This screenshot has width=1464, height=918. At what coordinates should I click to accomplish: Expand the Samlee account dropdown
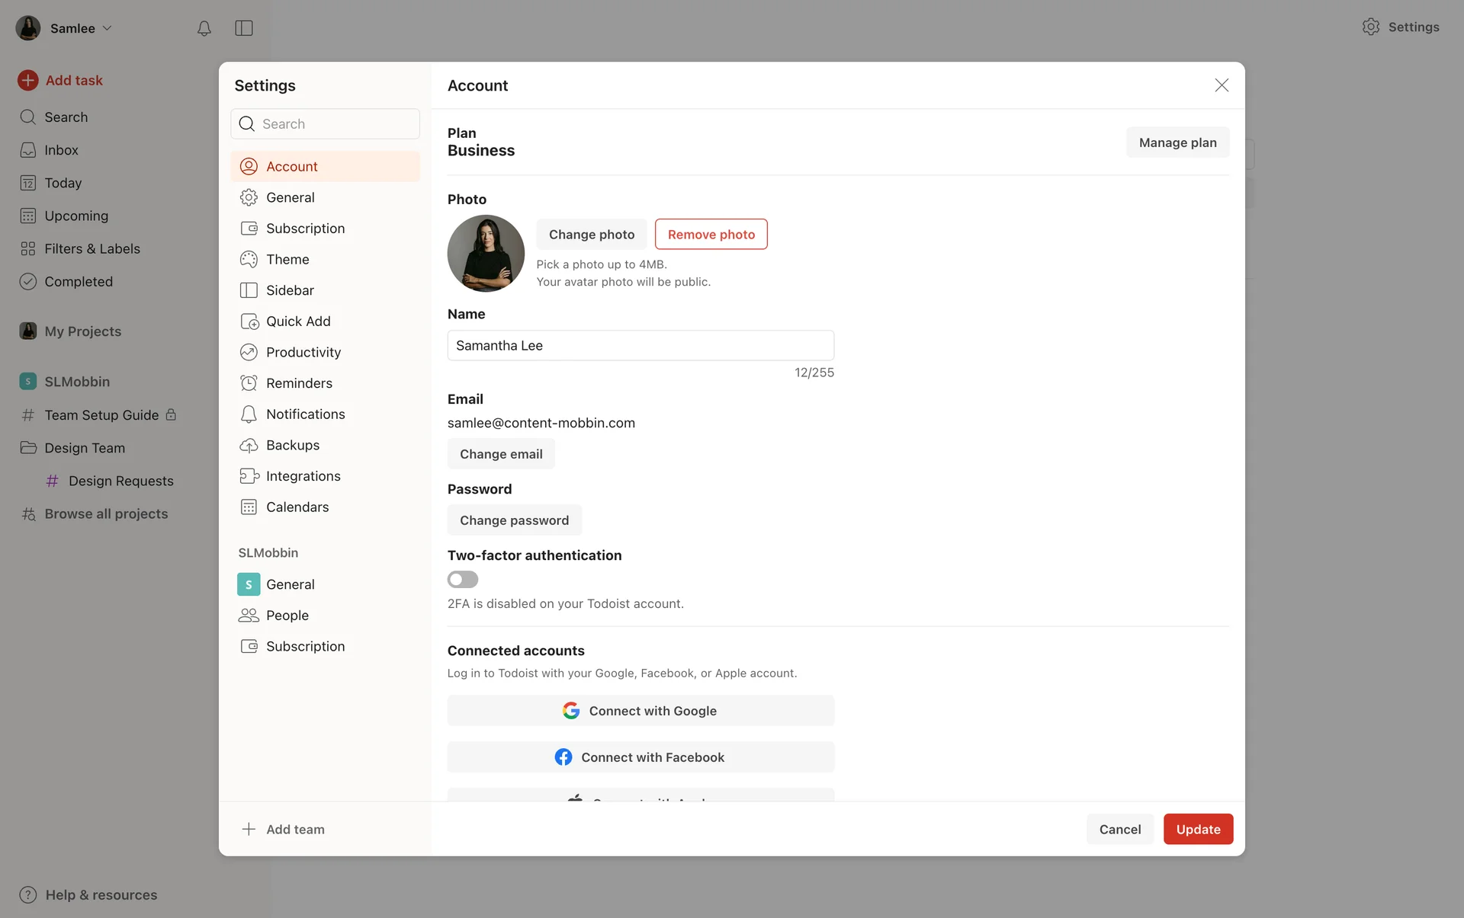tap(72, 28)
